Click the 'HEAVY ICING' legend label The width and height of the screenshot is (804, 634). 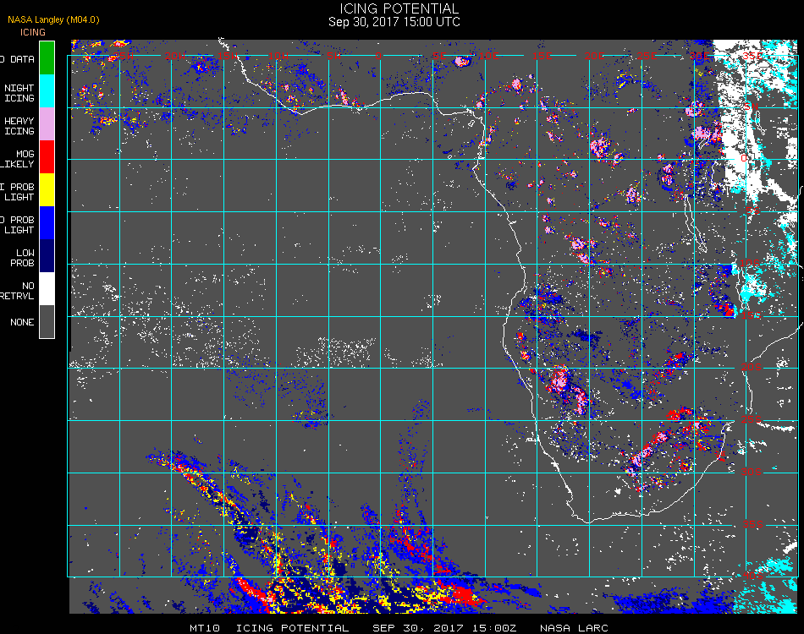click(x=19, y=126)
